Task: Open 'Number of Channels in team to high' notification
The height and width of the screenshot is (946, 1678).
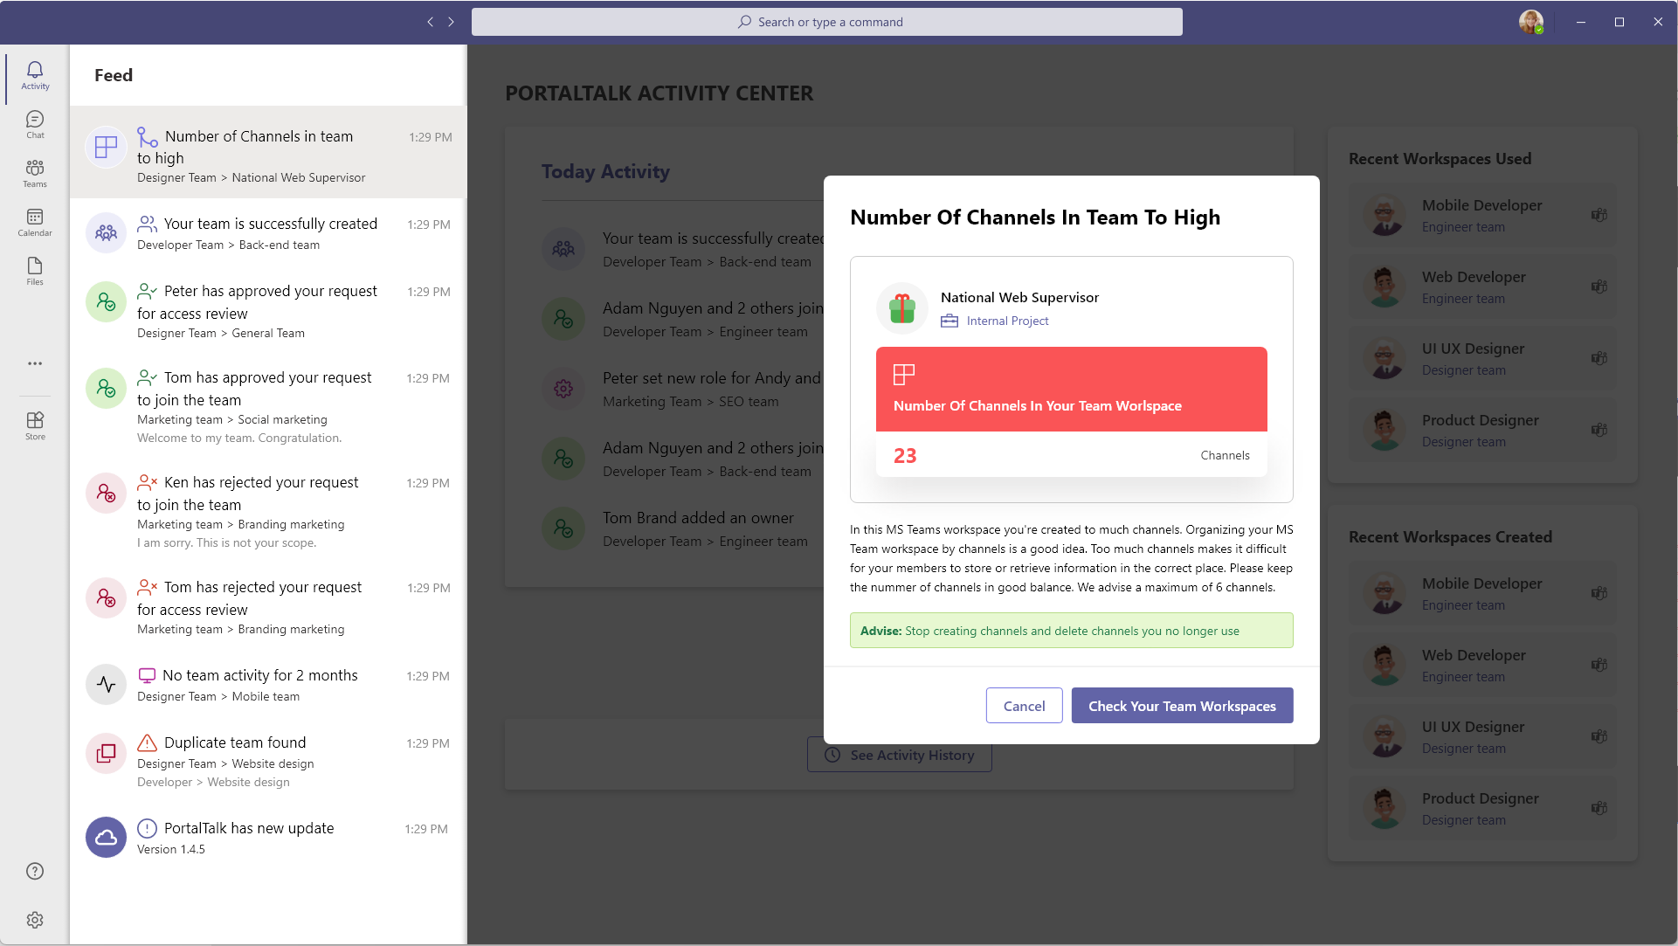Action: coord(267,153)
